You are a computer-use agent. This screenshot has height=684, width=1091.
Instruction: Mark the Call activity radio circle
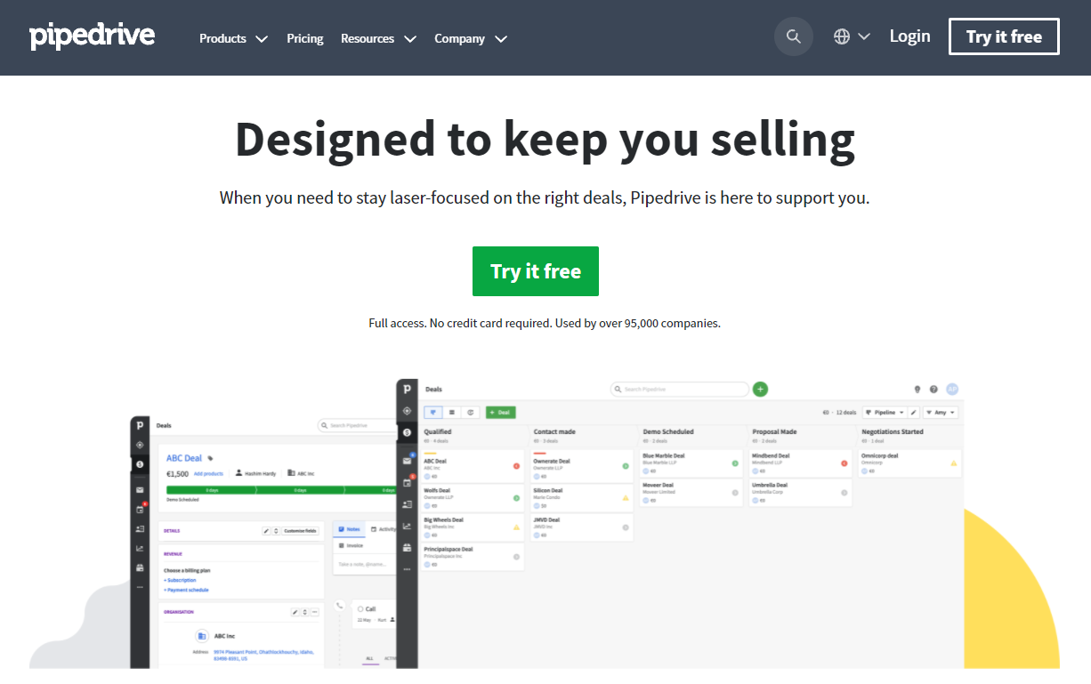click(x=360, y=609)
